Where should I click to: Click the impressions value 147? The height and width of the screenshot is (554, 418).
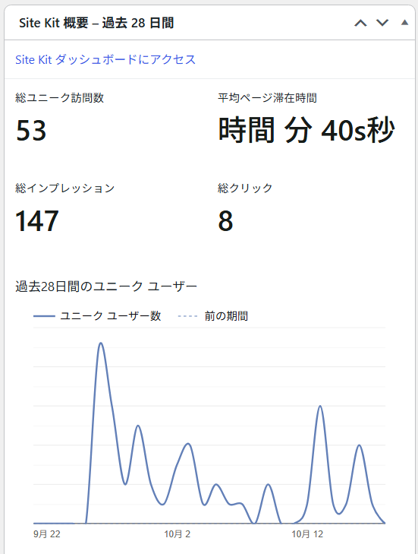37,221
